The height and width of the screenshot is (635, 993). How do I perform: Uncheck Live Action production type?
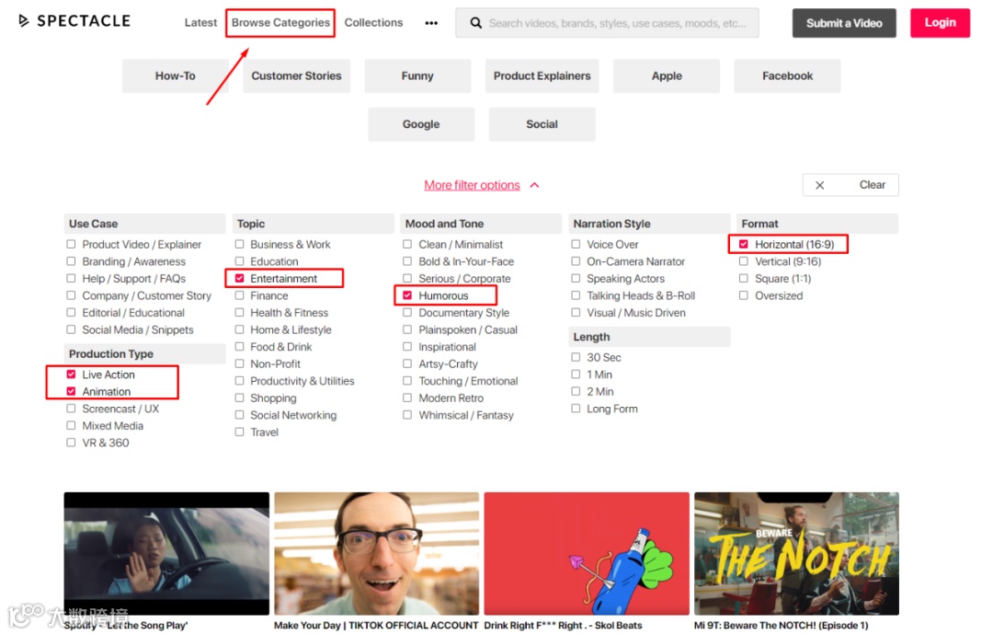(71, 375)
